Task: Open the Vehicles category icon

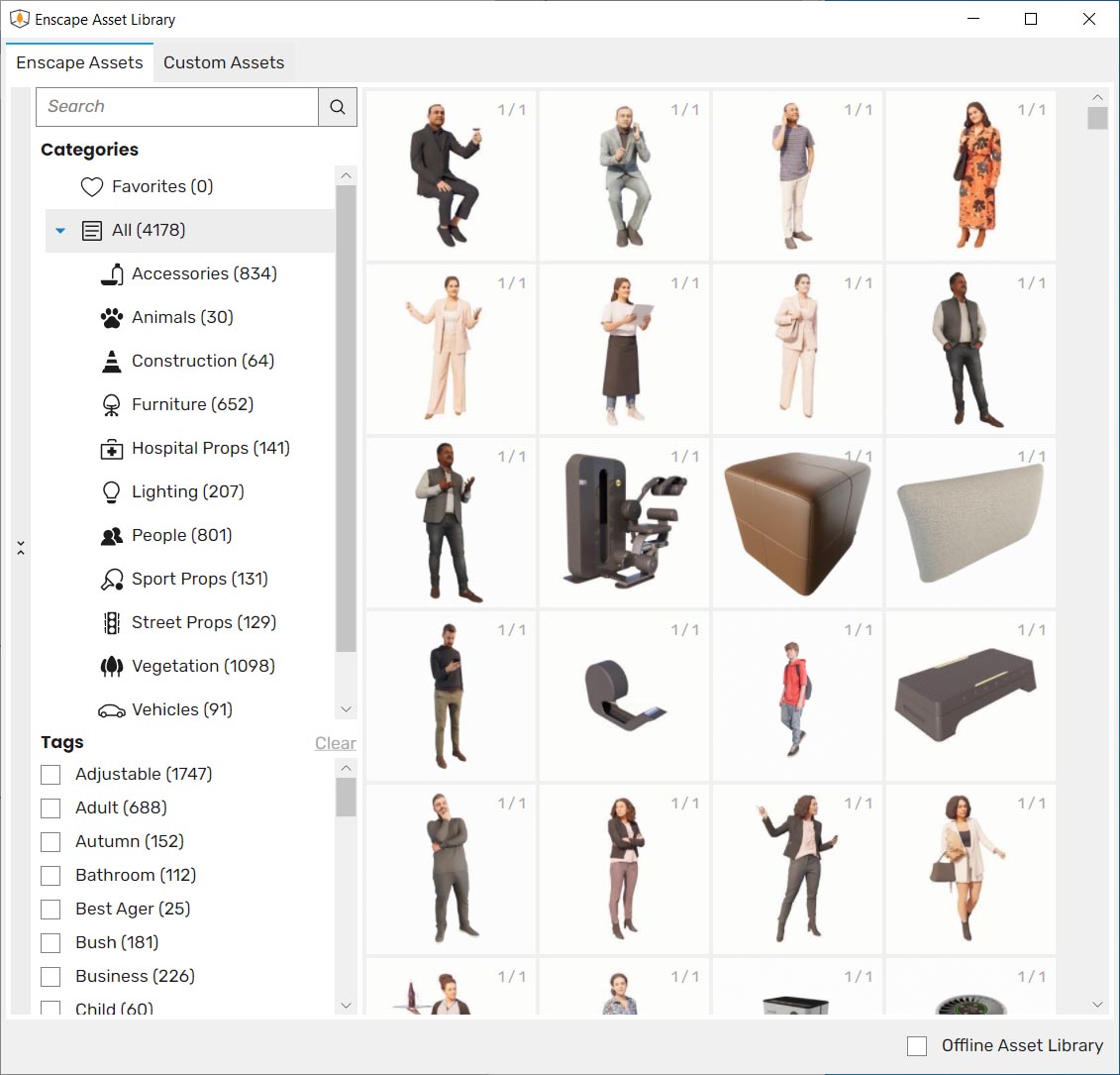Action: 111,709
